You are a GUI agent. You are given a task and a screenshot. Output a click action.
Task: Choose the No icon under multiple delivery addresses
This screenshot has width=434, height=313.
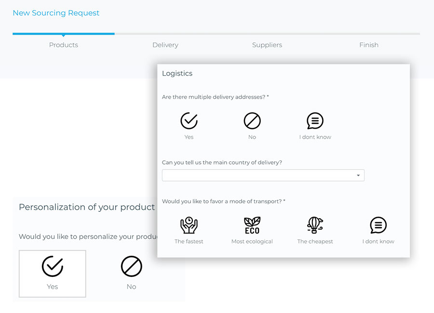coord(252,120)
